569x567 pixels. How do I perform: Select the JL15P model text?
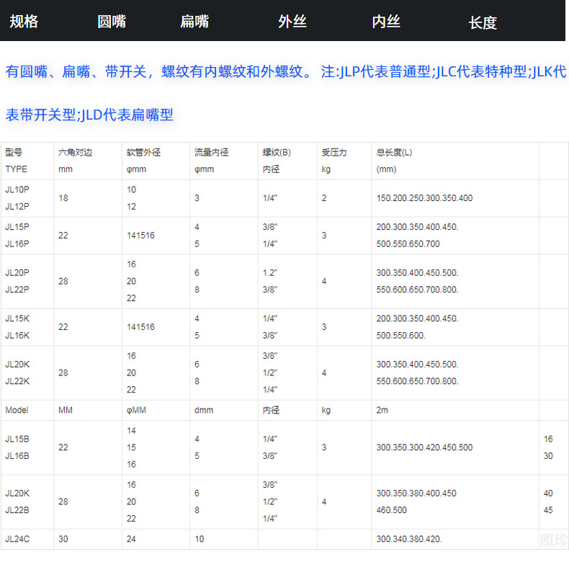pos(17,227)
